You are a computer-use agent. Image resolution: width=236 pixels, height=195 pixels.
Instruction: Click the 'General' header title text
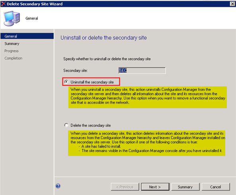pyautogui.click(x=31, y=18)
